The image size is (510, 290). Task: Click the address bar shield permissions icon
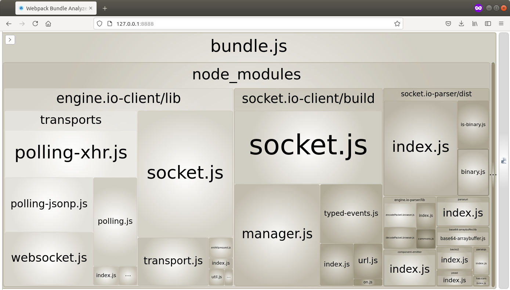tap(99, 24)
